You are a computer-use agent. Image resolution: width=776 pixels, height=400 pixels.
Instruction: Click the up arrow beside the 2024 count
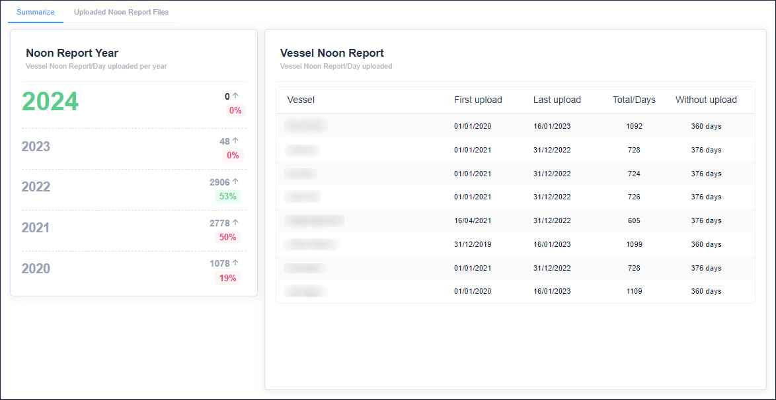(x=235, y=96)
